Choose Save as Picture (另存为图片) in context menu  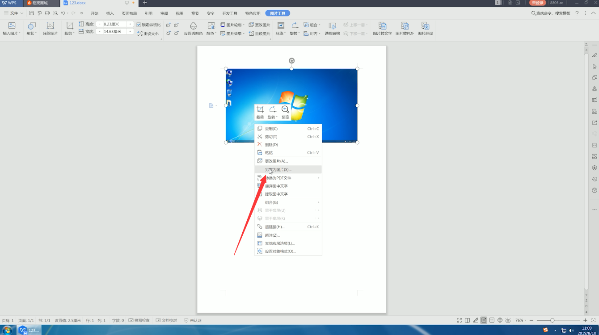coord(288,170)
